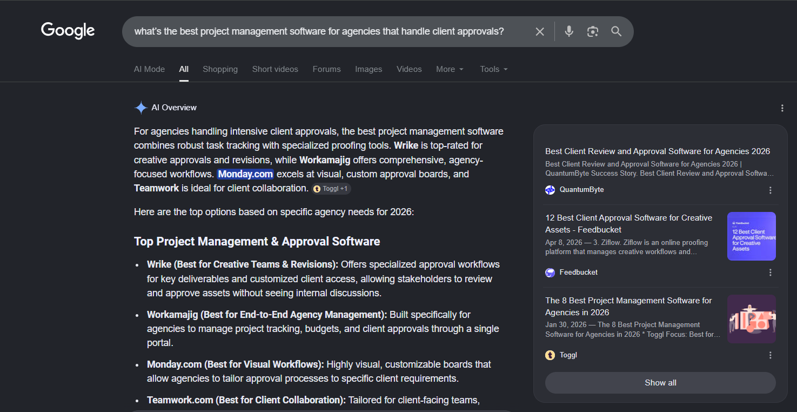The height and width of the screenshot is (412, 797).
Task: Click the Toggl +1 citation chip
Action: (332, 189)
